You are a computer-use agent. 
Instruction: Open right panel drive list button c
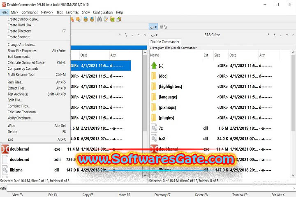point(154,35)
